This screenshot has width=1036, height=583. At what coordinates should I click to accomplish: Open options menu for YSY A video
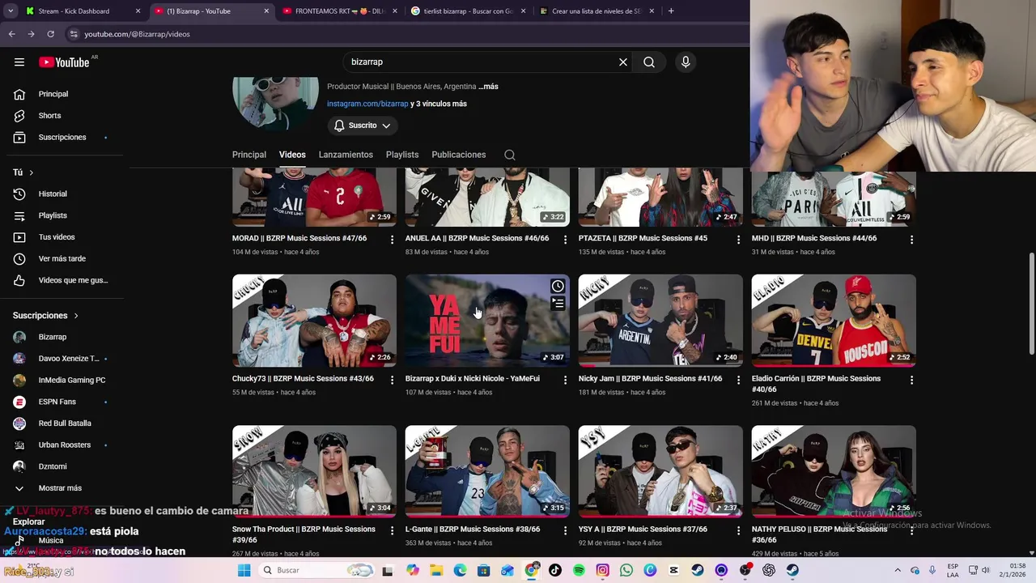[x=738, y=530]
